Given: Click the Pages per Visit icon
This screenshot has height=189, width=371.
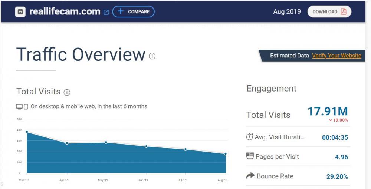Looking at the screenshot, I should tap(250, 156).
